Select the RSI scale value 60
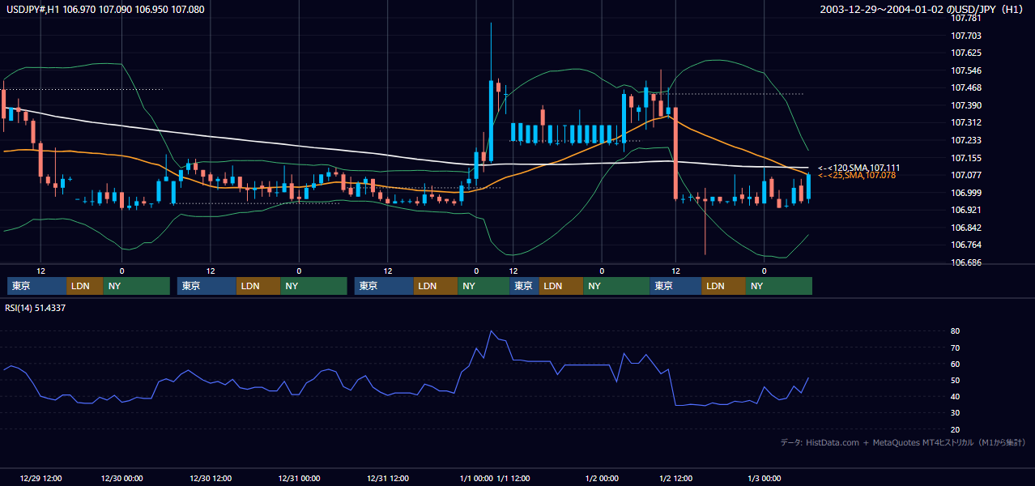This screenshot has height=486, width=1035. coord(956,364)
